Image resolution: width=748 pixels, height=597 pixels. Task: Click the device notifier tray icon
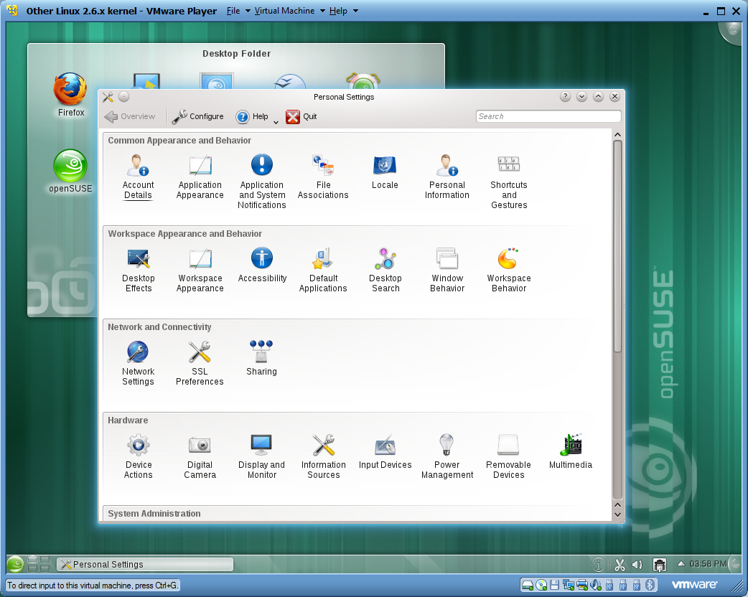[x=660, y=565]
